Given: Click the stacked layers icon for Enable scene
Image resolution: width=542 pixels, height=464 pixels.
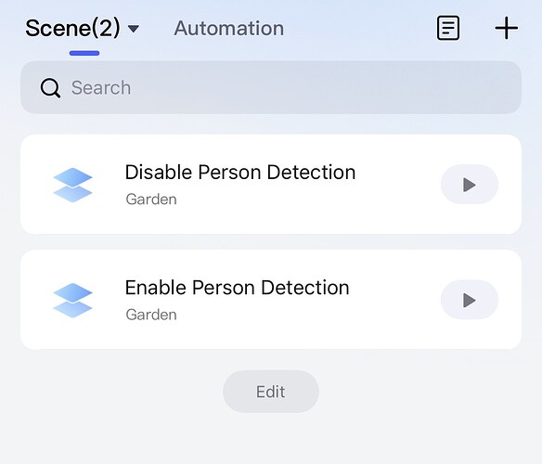Looking at the screenshot, I should tap(72, 300).
